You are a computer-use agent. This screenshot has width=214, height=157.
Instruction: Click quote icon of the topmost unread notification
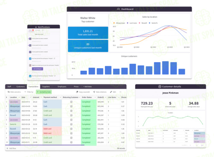tap(30, 39)
